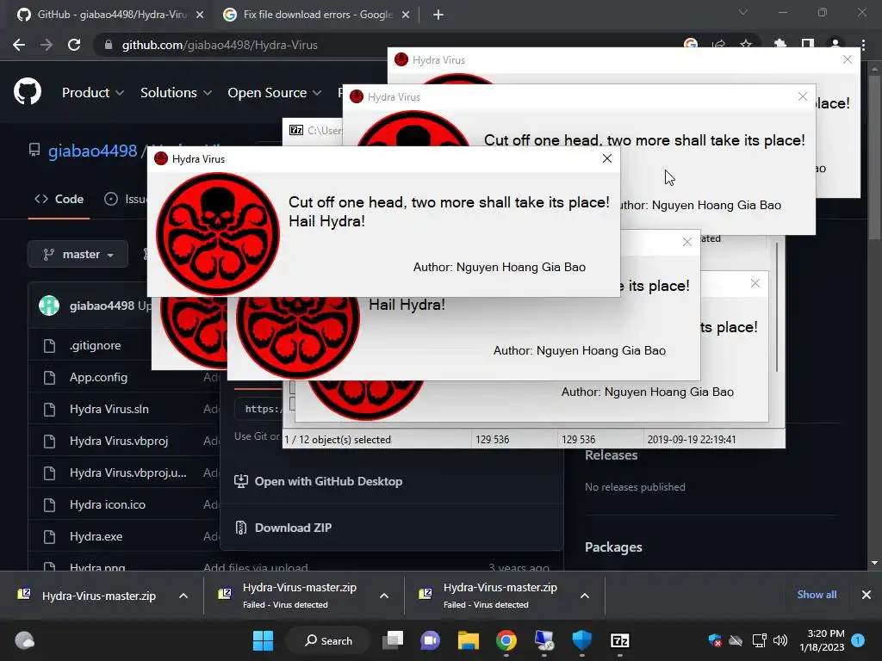Open File Explorer from the taskbar
Image resolution: width=882 pixels, height=661 pixels.
pyautogui.click(x=468, y=640)
